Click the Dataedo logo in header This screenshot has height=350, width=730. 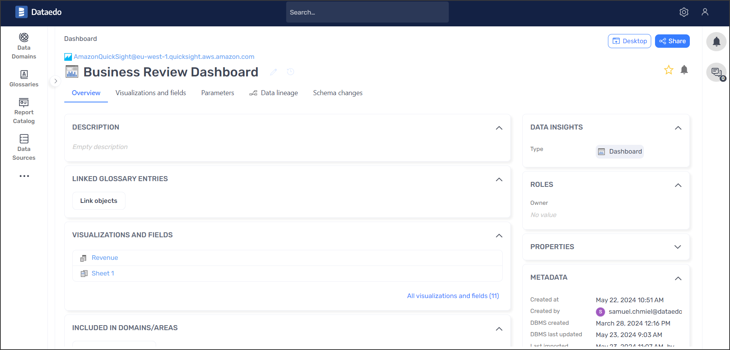(38, 12)
